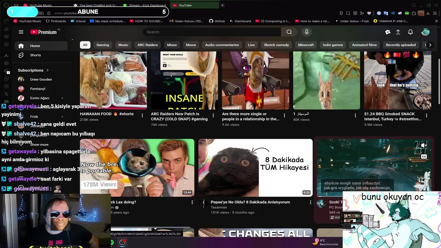The image size is (441, 248).
Task: Open options for Pepee'ye Ne Oldu video
Action: pos(310,203)
